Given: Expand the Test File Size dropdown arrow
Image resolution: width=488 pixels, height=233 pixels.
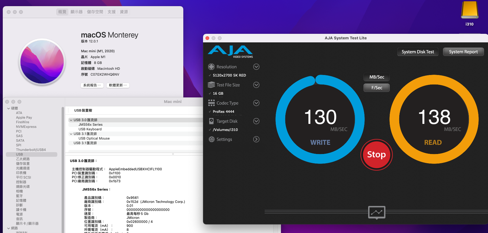Looking at the screenshot, I should coord(256,85).
